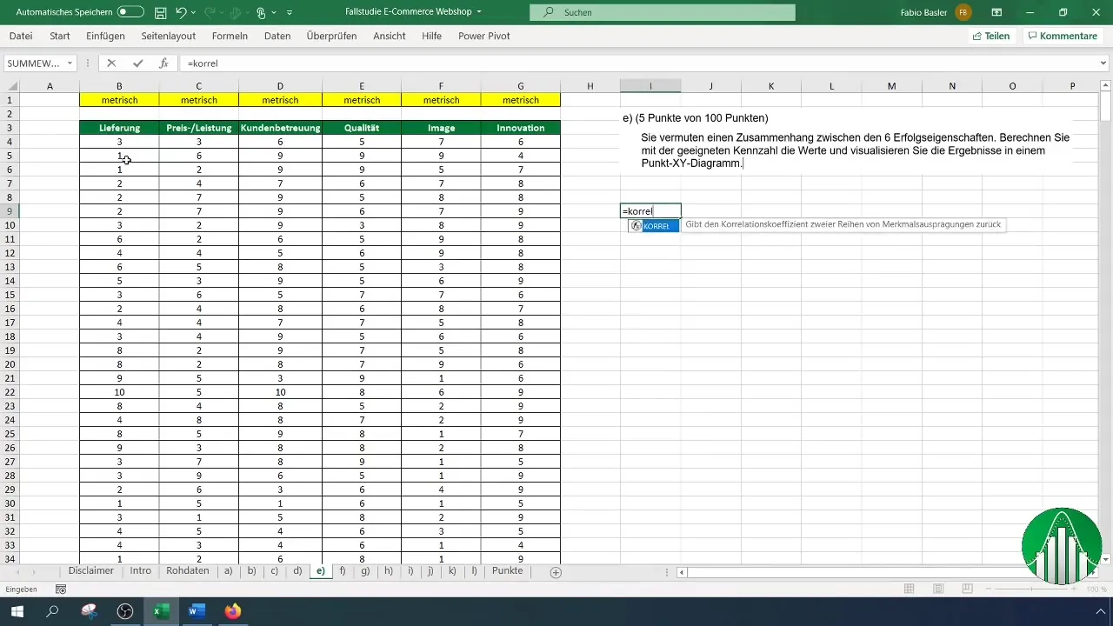Click the zoom slider in the status bar
The image size is (1113, 626).
[x=1034, y=589]
